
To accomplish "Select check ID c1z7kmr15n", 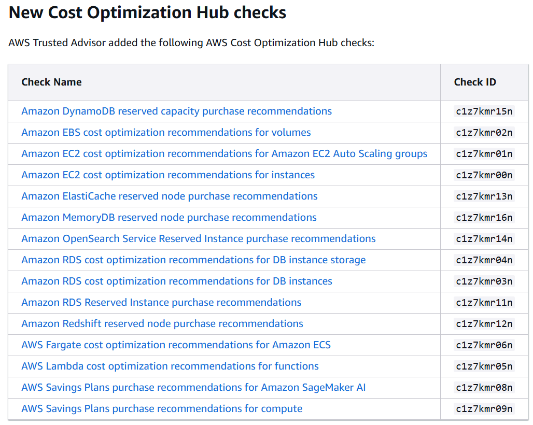I will 484,111.
